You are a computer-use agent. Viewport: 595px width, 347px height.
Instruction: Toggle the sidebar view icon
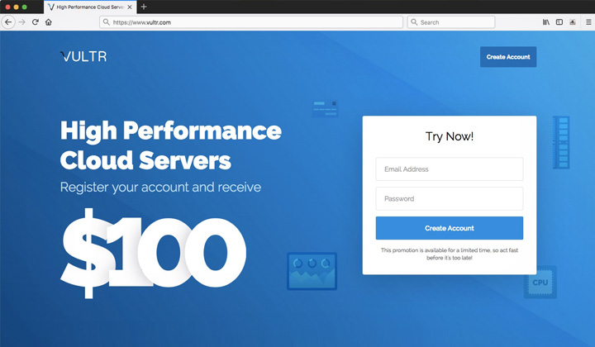pos(559,22)
